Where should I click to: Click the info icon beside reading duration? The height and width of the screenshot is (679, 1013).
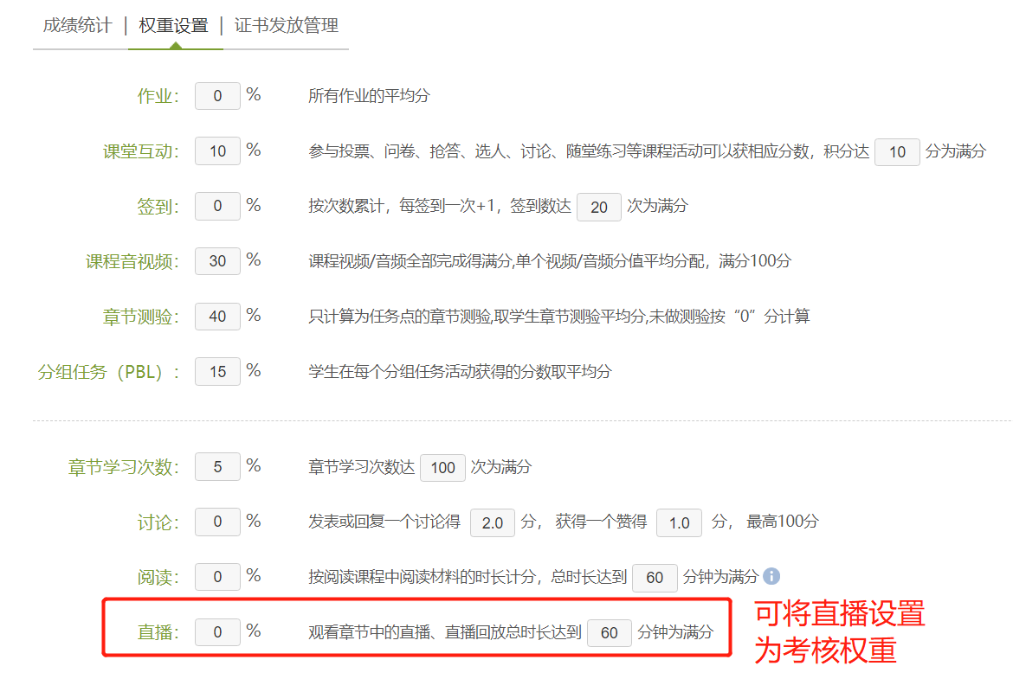point(771,576)
